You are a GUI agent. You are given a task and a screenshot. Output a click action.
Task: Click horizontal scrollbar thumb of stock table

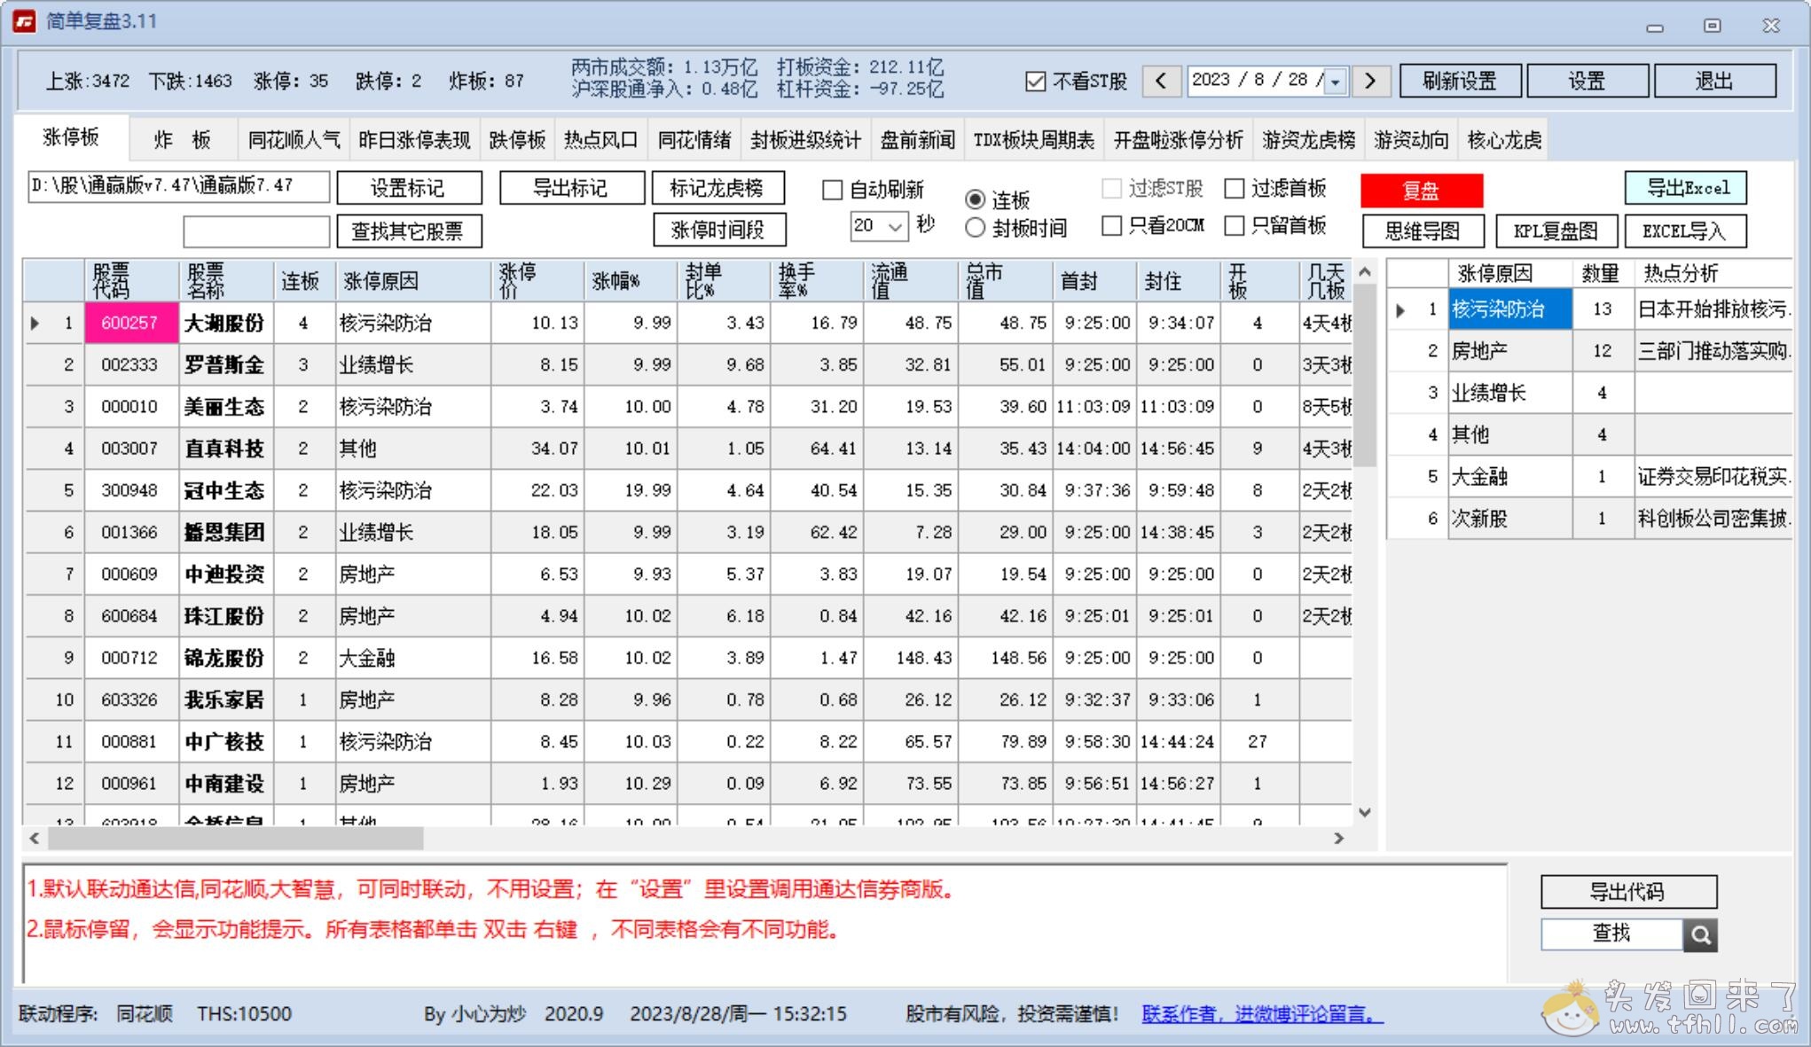(x=238, y=838)
